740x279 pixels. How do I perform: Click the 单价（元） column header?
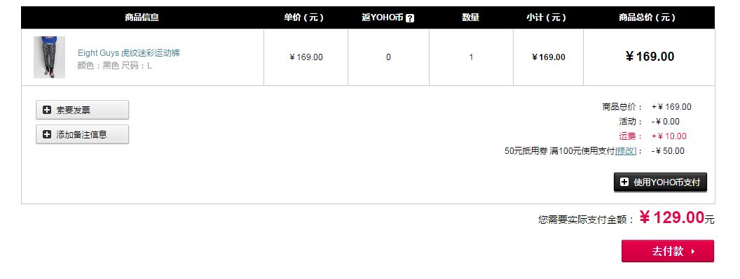[x=304, y=17]
